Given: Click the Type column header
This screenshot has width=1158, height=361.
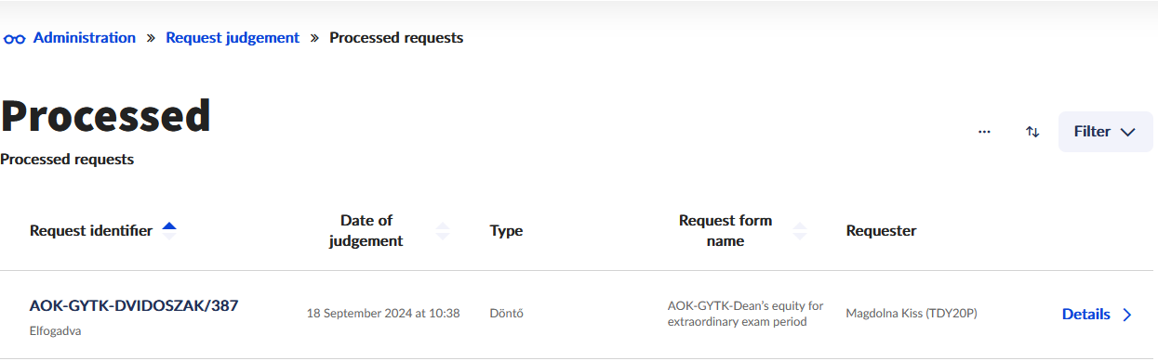Looking at the screenshot, I should tap(506, 231).
